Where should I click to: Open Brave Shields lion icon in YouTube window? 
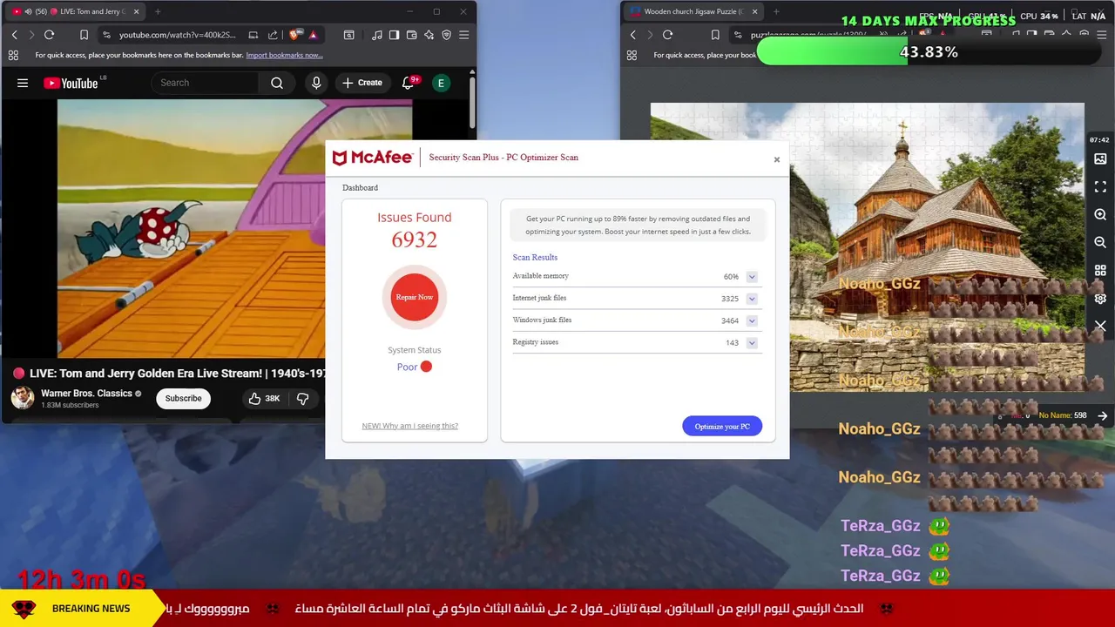pyautogui.click(x=294, y=35)
